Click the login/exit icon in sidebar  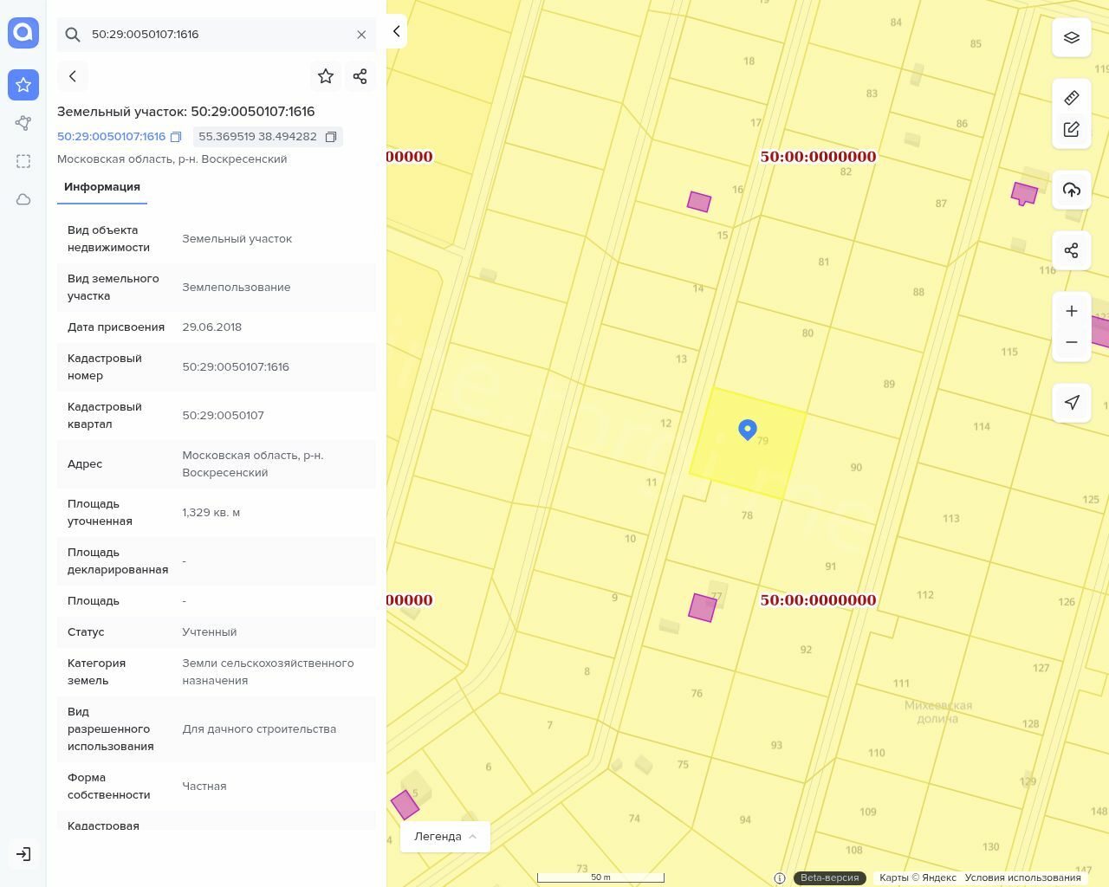coord(23,854)
